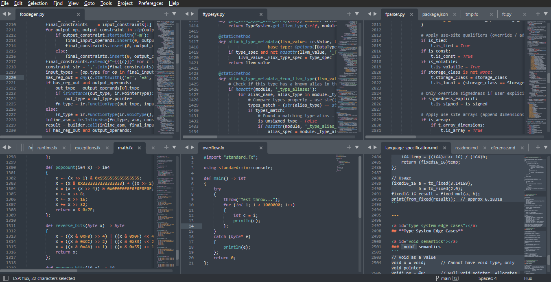Close the language_specification.md tab
Screen dimensions: 551x282
tap(444, 148)
